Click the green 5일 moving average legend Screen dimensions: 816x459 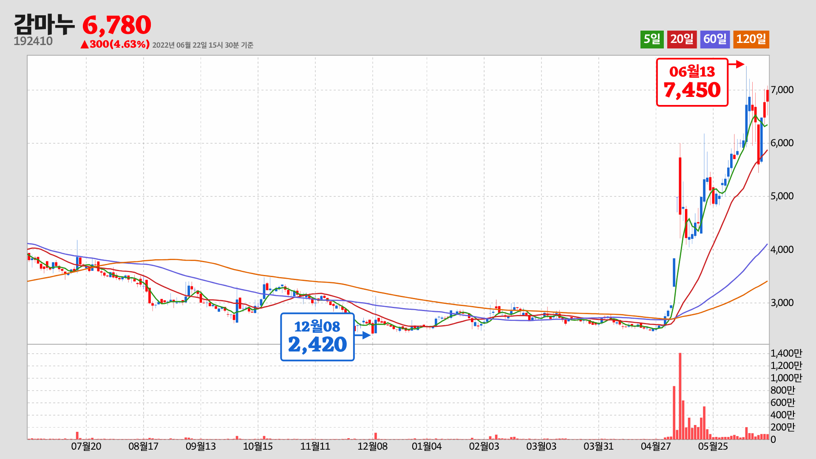652,39
